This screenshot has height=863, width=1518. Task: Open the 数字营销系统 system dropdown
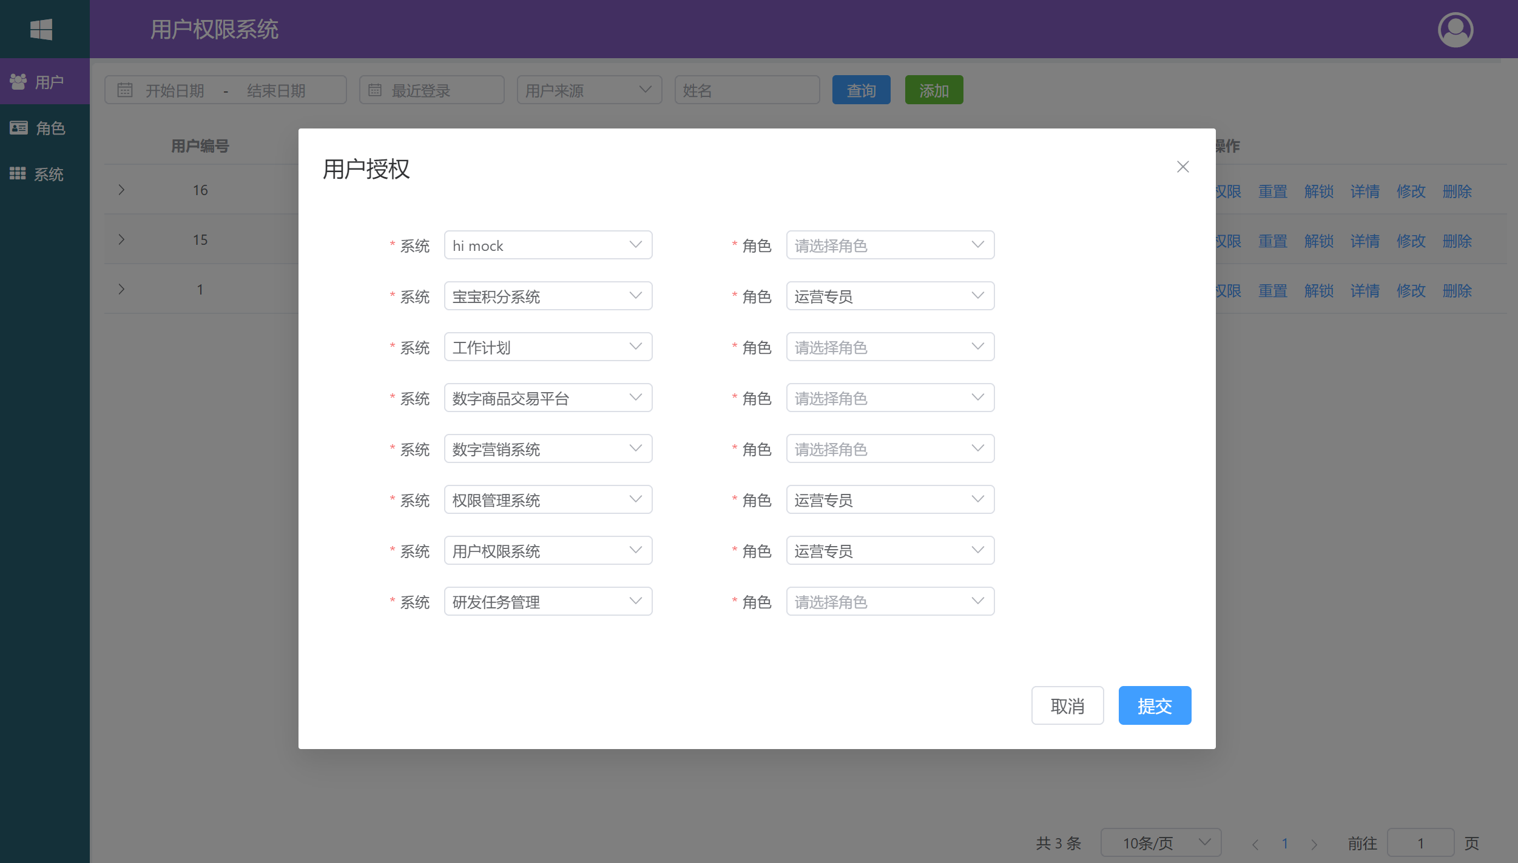pyautogui.click(x=548, y=448)
